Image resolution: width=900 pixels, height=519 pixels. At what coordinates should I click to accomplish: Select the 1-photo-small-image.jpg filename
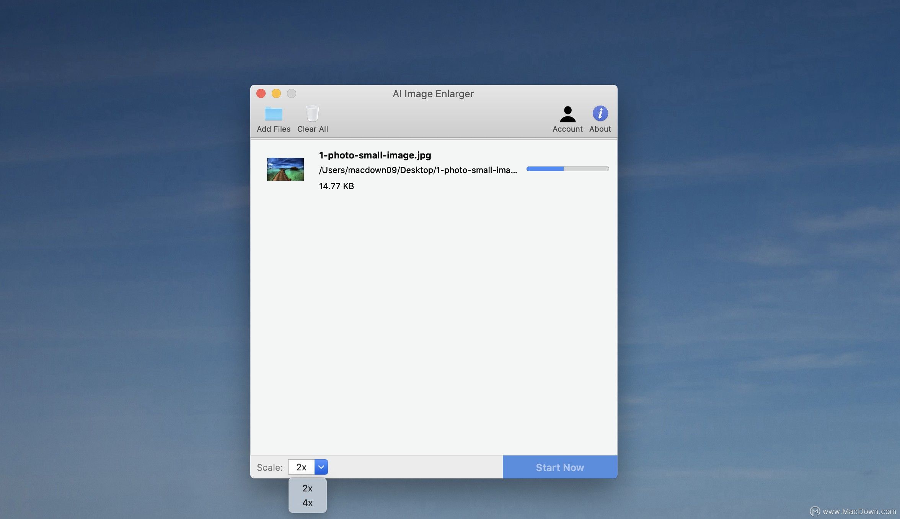[375, 155]
